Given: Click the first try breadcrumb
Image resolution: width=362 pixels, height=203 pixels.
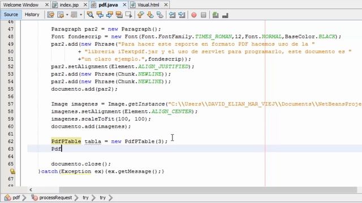Looking at the screenshot, I should click(85, 197).
